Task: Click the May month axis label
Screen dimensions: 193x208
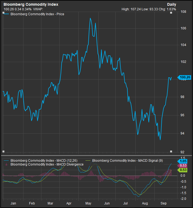Action: point(88,203)
